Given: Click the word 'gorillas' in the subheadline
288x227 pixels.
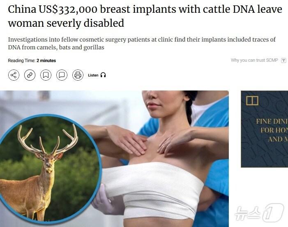Looking at the screenshot, I should (x=94, y=47).
